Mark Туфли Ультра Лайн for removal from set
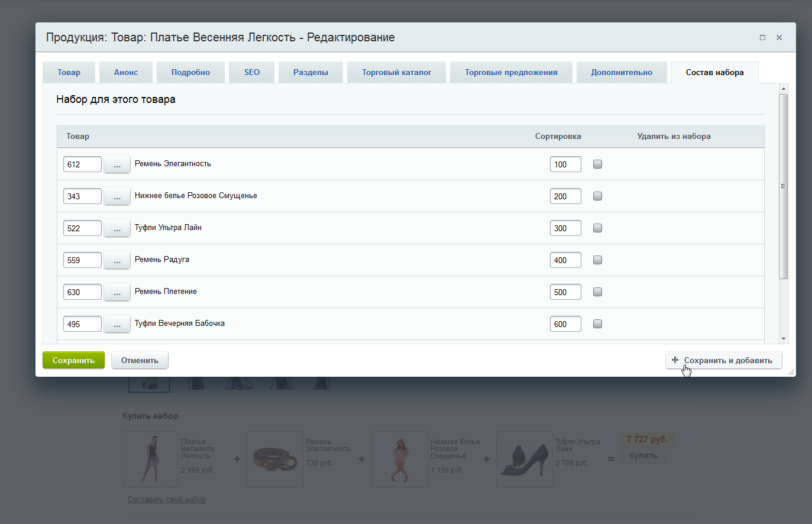Image resolution: width=812 pixels, height=524 pixels. [x=597, y=228]
